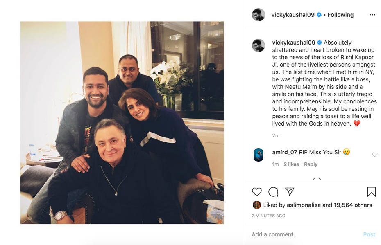Show the list of 19,564 others
Image resolution: width=381 pixels, height=245 pixels.
coord(353,205)
